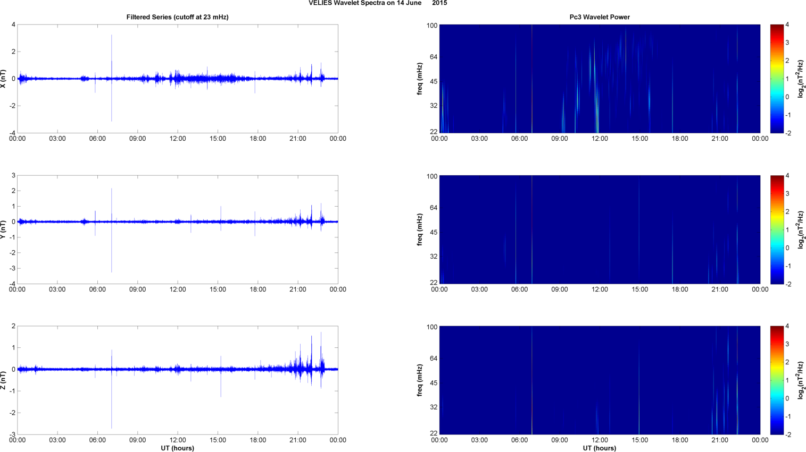The image size is (806, 452).
Task: Click the Y component wavelet spectrogram
Action: coord(600,229)
